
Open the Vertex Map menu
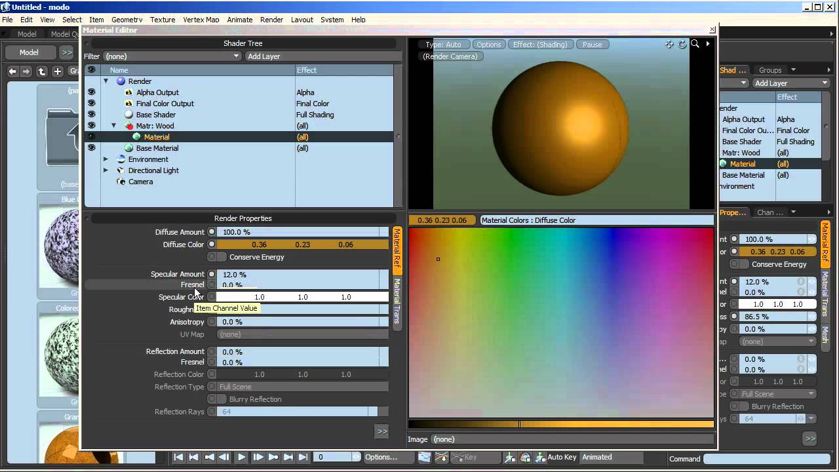(x=201, y=20)
